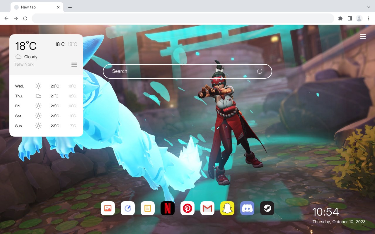
Task: Go forward to next page
Action: pos(16,18)
